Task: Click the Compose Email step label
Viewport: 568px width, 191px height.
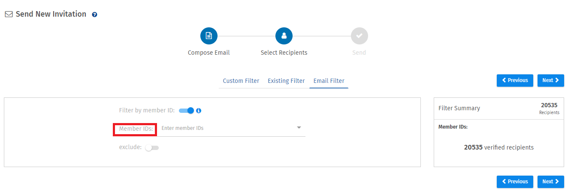Action: [x=209, y=53]
